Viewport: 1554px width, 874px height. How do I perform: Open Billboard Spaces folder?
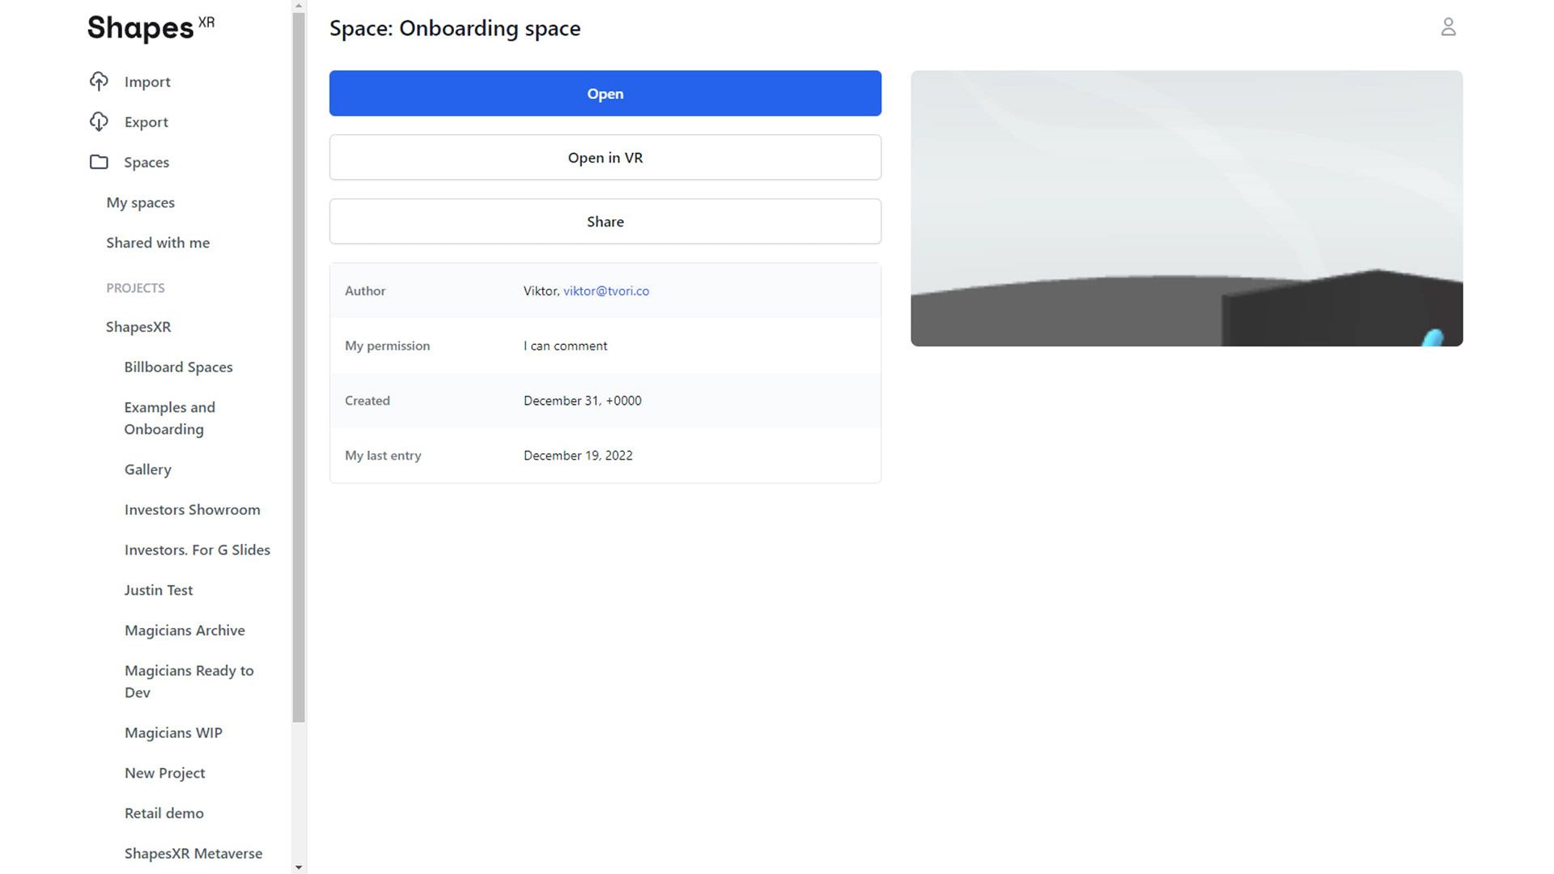tap(178, 367)
